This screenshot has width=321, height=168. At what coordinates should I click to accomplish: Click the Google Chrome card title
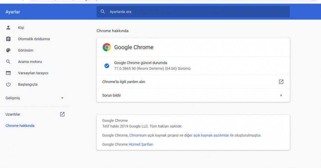point(134,47)
